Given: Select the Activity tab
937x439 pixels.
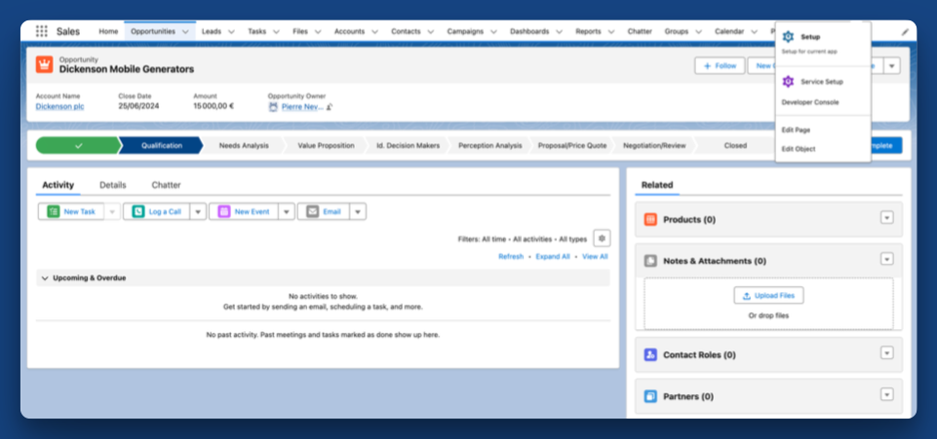Looking at the screenshot, I should 58,186.
